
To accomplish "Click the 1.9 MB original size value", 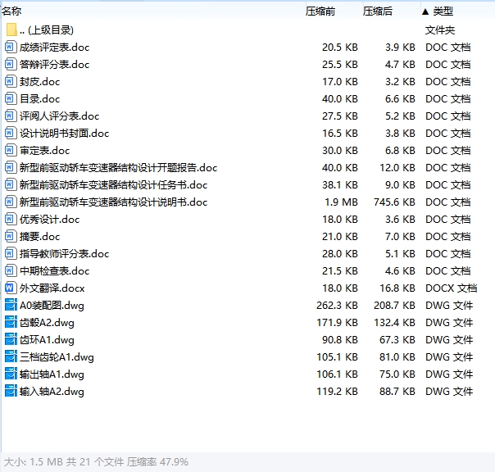I will [x=341, y=202].
